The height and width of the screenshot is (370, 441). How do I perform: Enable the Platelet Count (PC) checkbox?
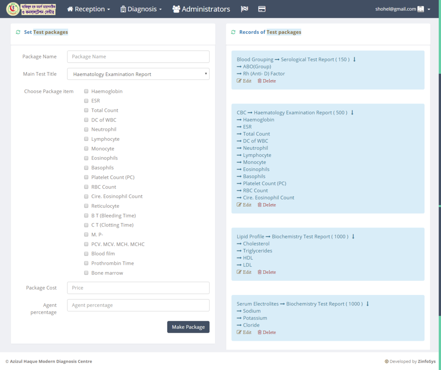tap(86, 177)
